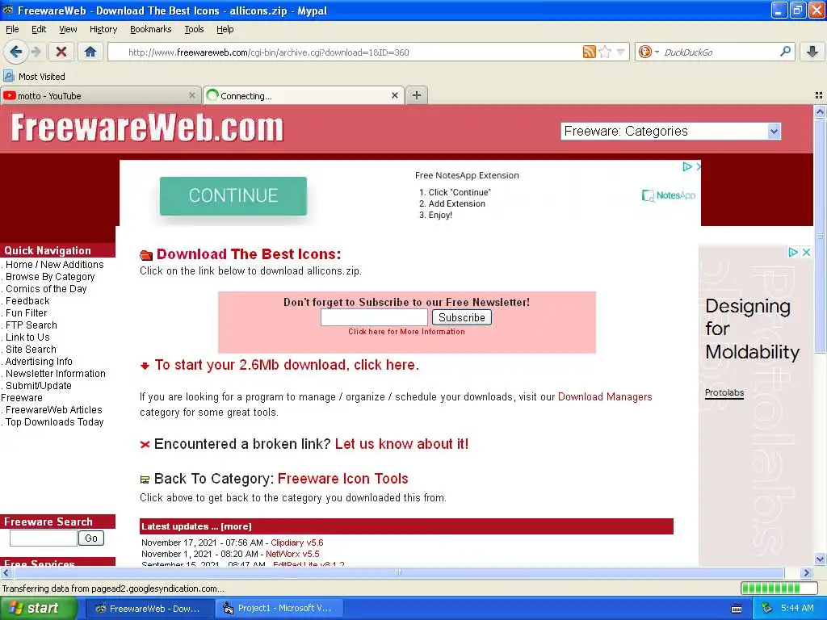
Task: Bookmark page with the star icon
Action: click(605, 52)
